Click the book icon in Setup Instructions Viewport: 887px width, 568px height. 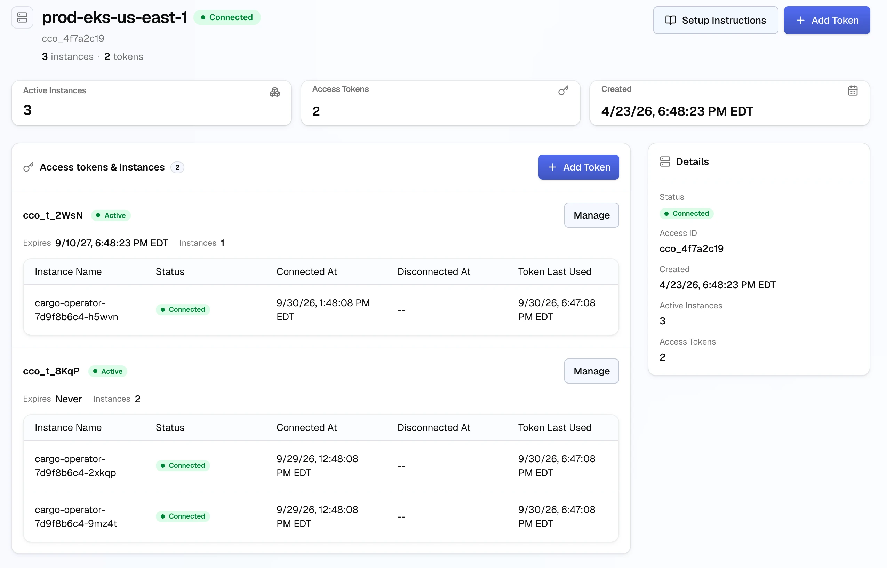pos(670,20)
